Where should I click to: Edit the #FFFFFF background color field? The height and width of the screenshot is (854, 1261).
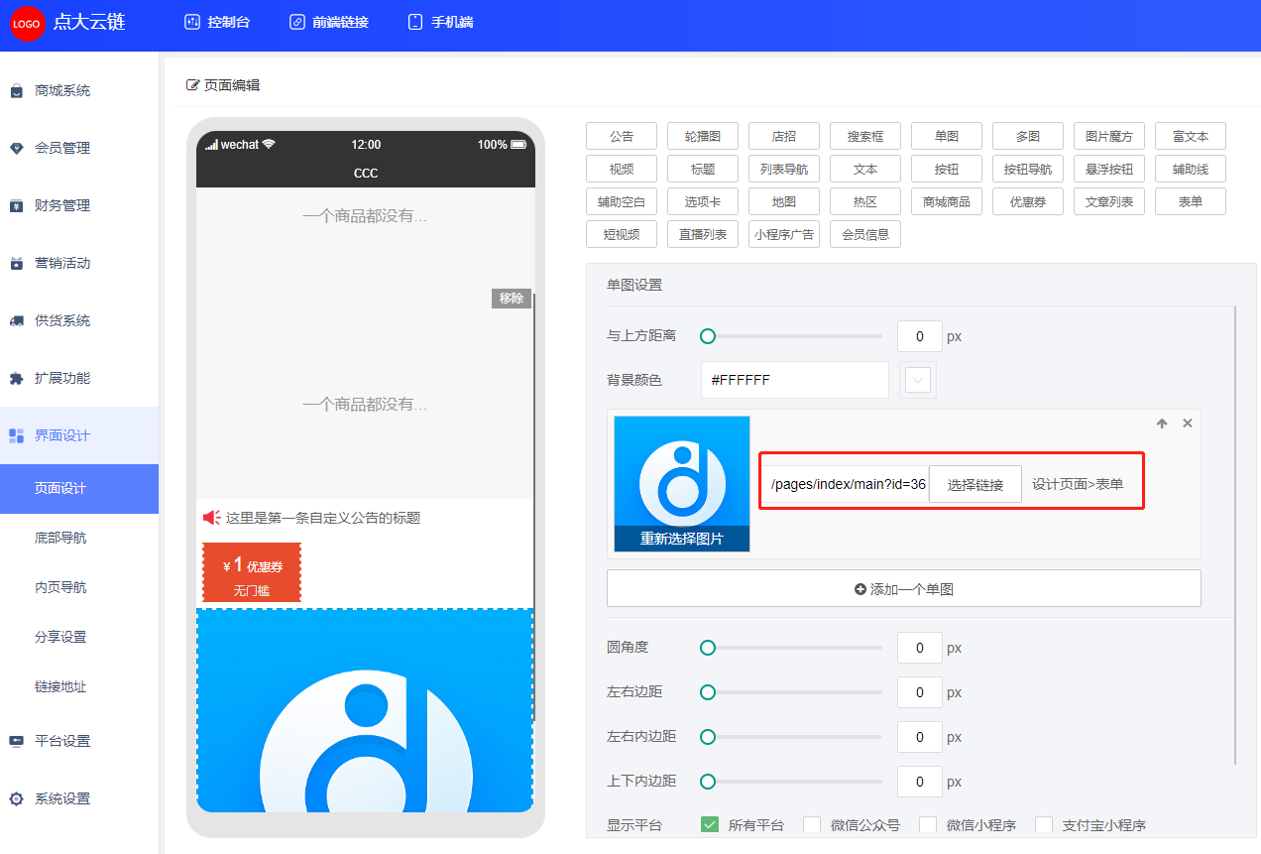pos(794,380)
